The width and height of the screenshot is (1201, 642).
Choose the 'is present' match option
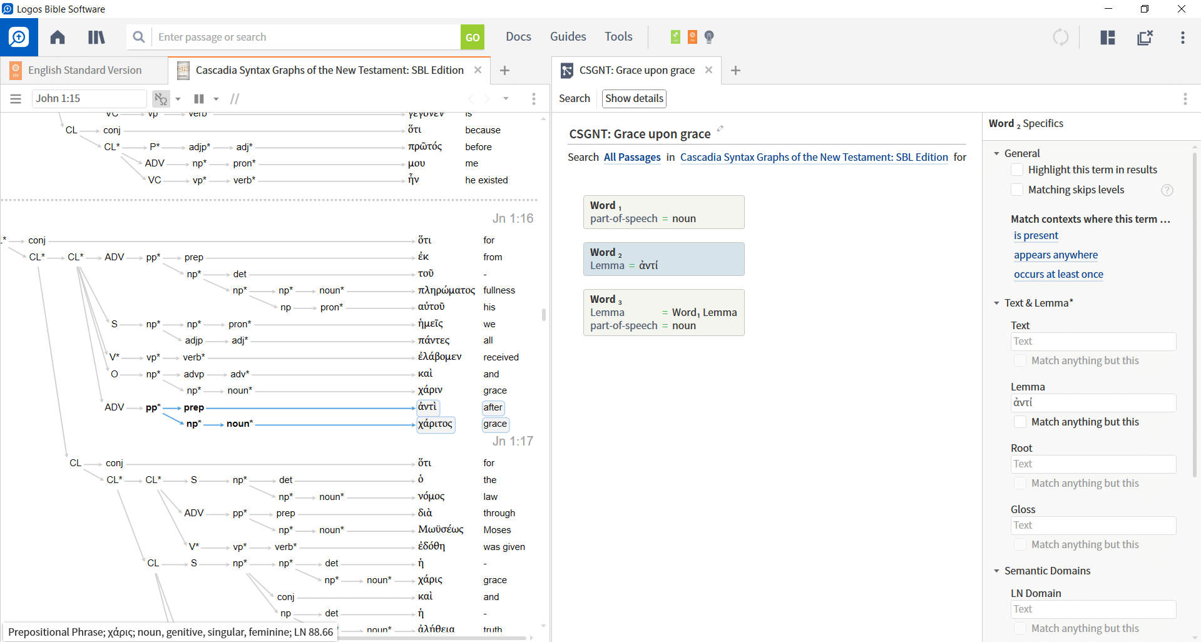(x=1036, y=235)
